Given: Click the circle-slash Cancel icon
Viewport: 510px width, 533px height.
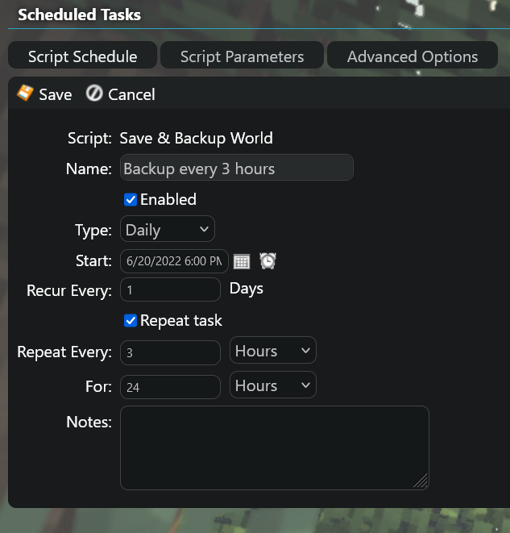Looking at the screenshot, I should [94, 94].
